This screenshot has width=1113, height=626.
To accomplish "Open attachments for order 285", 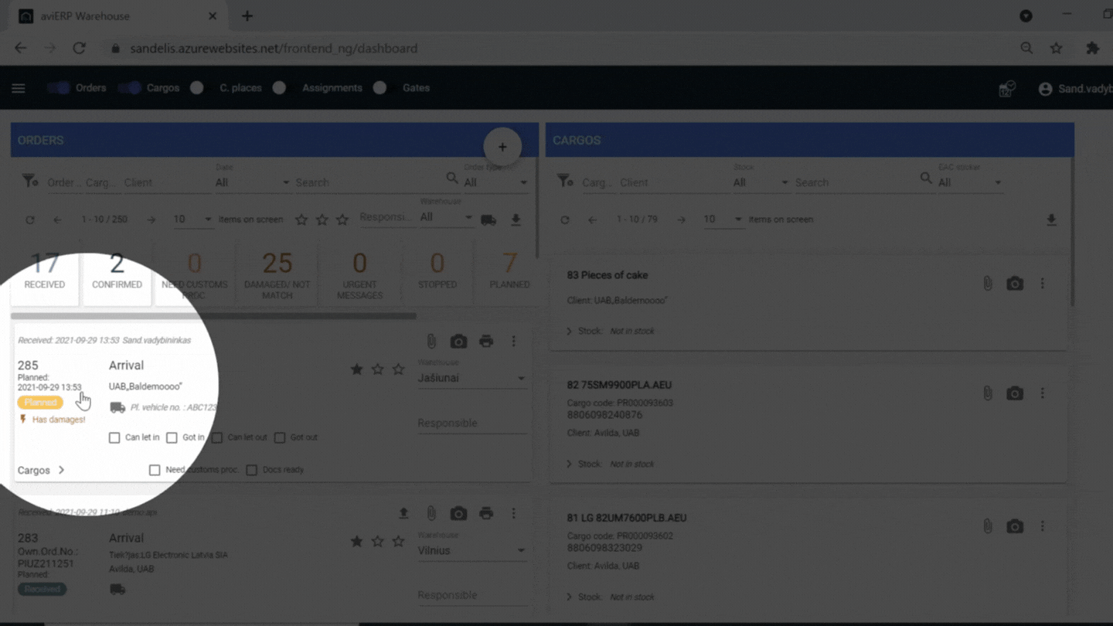I will pyautogui.click(x=431, y=341).
